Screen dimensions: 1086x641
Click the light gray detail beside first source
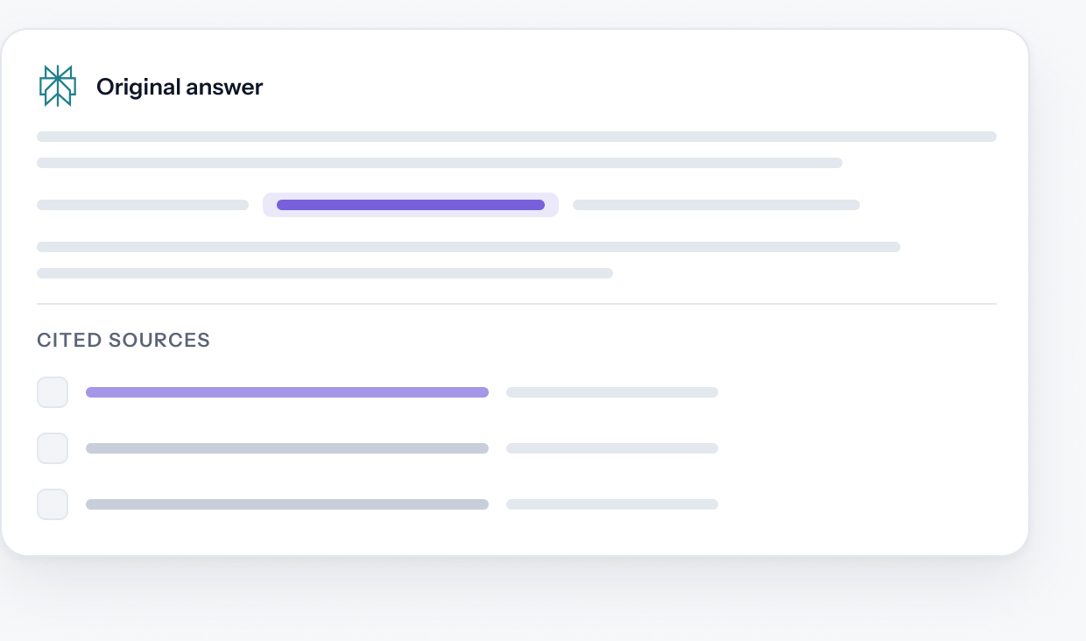pyautogui.click(x=612, y=392)
